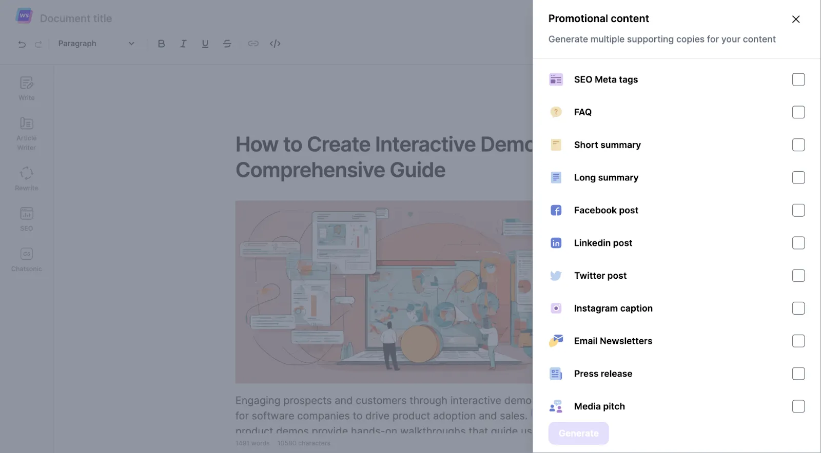Close the Promotional content panel
Screen dimensions: 821x453
(796, 19)
